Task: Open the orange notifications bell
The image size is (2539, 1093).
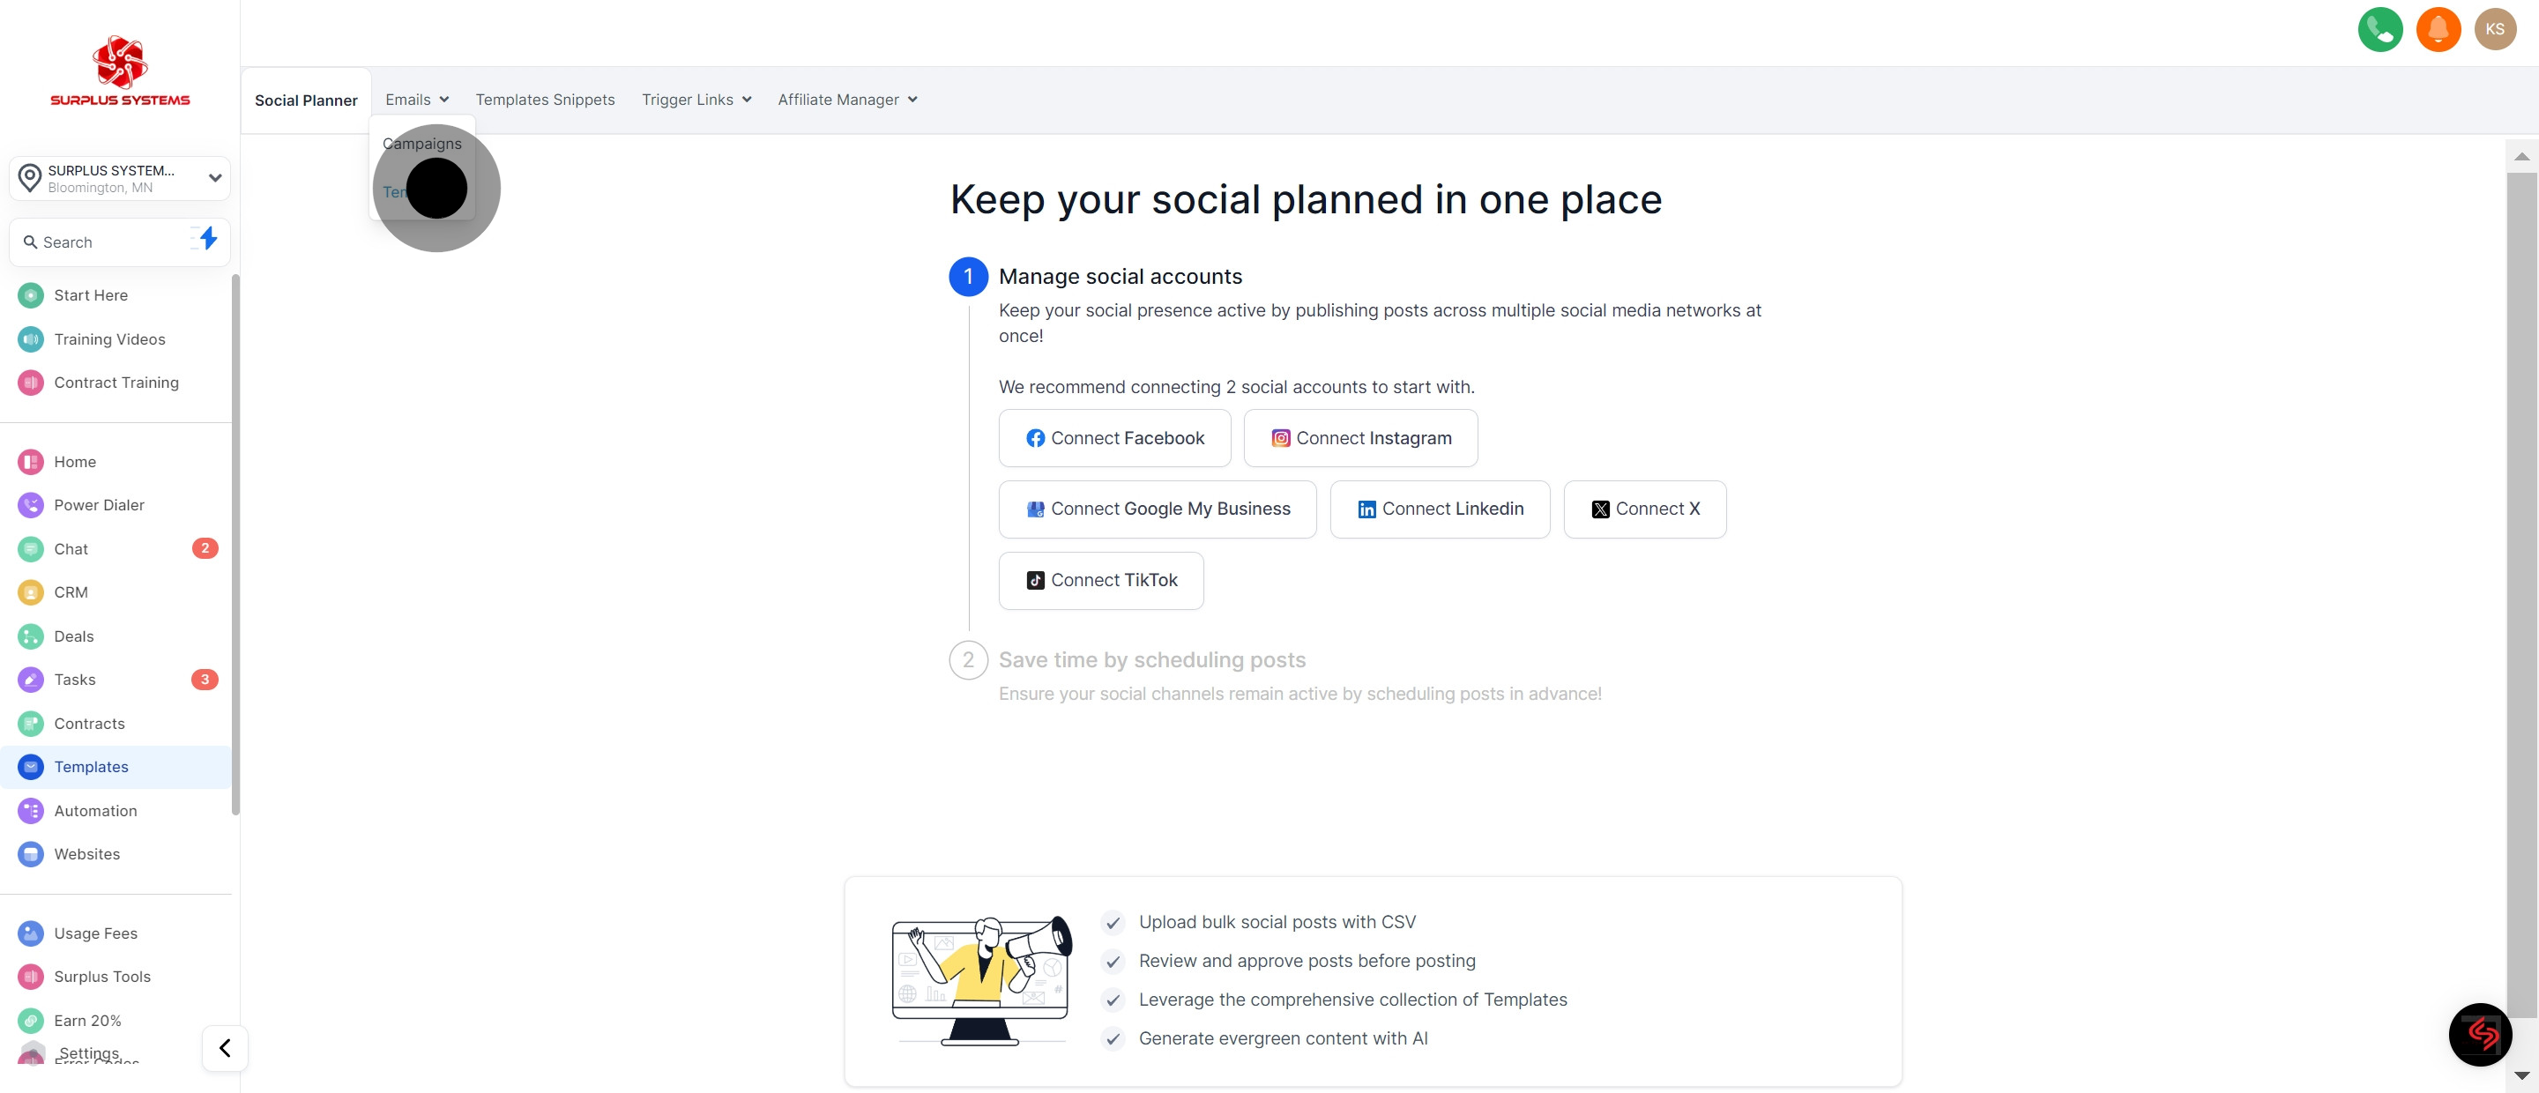Action: tap(2438, 30)
